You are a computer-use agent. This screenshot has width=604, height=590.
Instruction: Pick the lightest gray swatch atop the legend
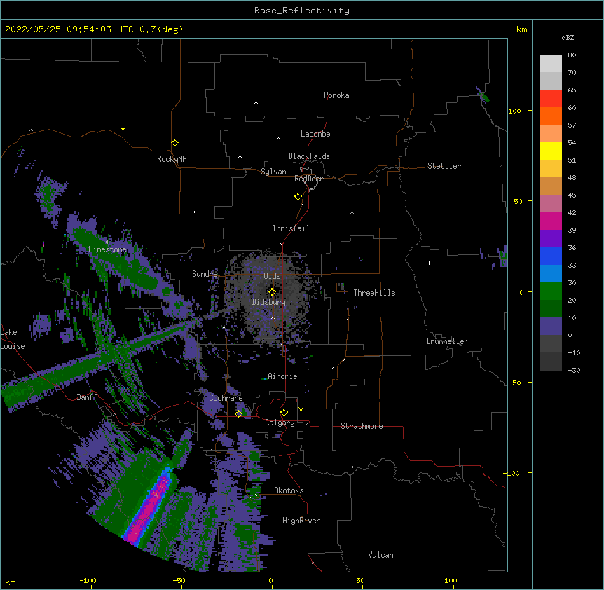pyautogui.click(x=551, y=64)
